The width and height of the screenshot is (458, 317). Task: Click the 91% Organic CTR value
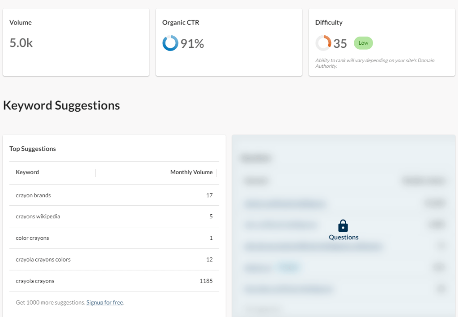click(x=192, y=43)
